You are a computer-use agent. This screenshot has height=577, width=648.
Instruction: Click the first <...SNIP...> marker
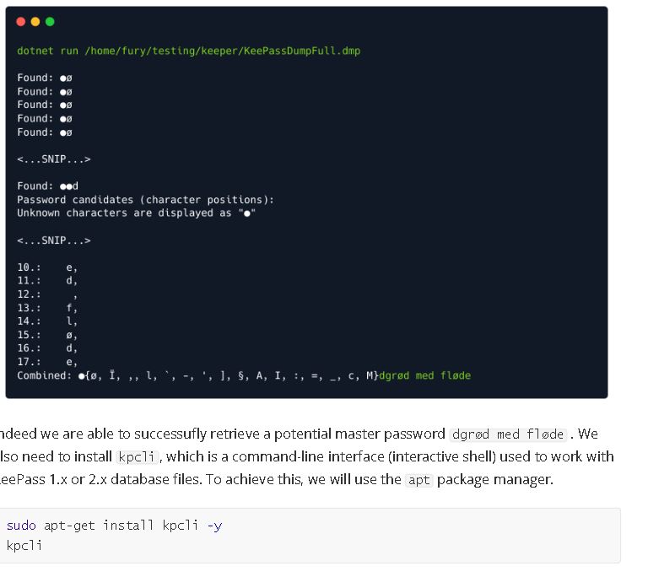[x=54, y=159]
